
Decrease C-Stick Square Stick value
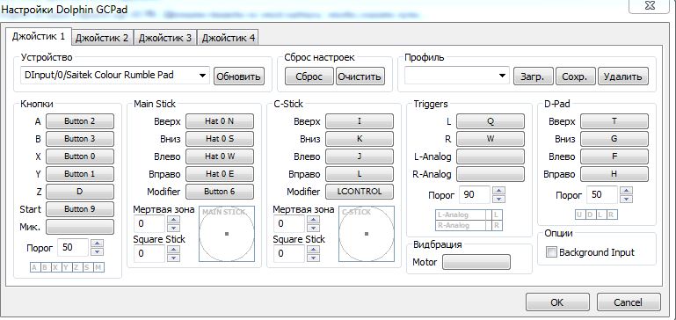click(x=313, y=258)
